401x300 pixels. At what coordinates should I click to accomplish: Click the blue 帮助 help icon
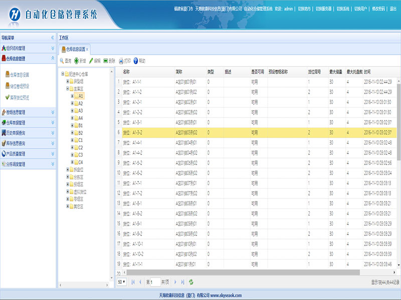pos(135,60)
